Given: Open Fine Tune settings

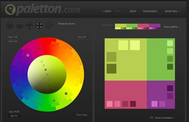Looking at the screenshot, I should point(82,115).
